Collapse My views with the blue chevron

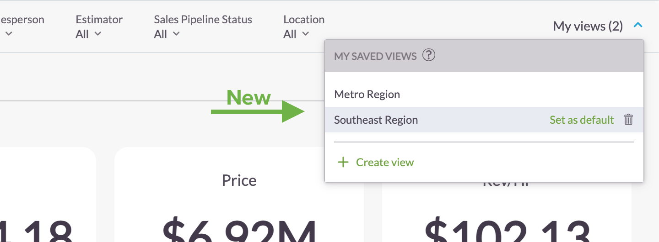click(x=638, y=26)
